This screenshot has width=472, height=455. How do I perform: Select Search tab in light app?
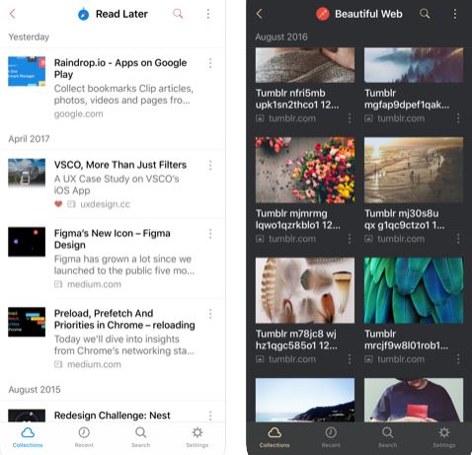tap(141, 437)
